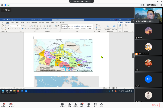
Task: Expand the styles gallery more arrow
Action: click(93, 28)
